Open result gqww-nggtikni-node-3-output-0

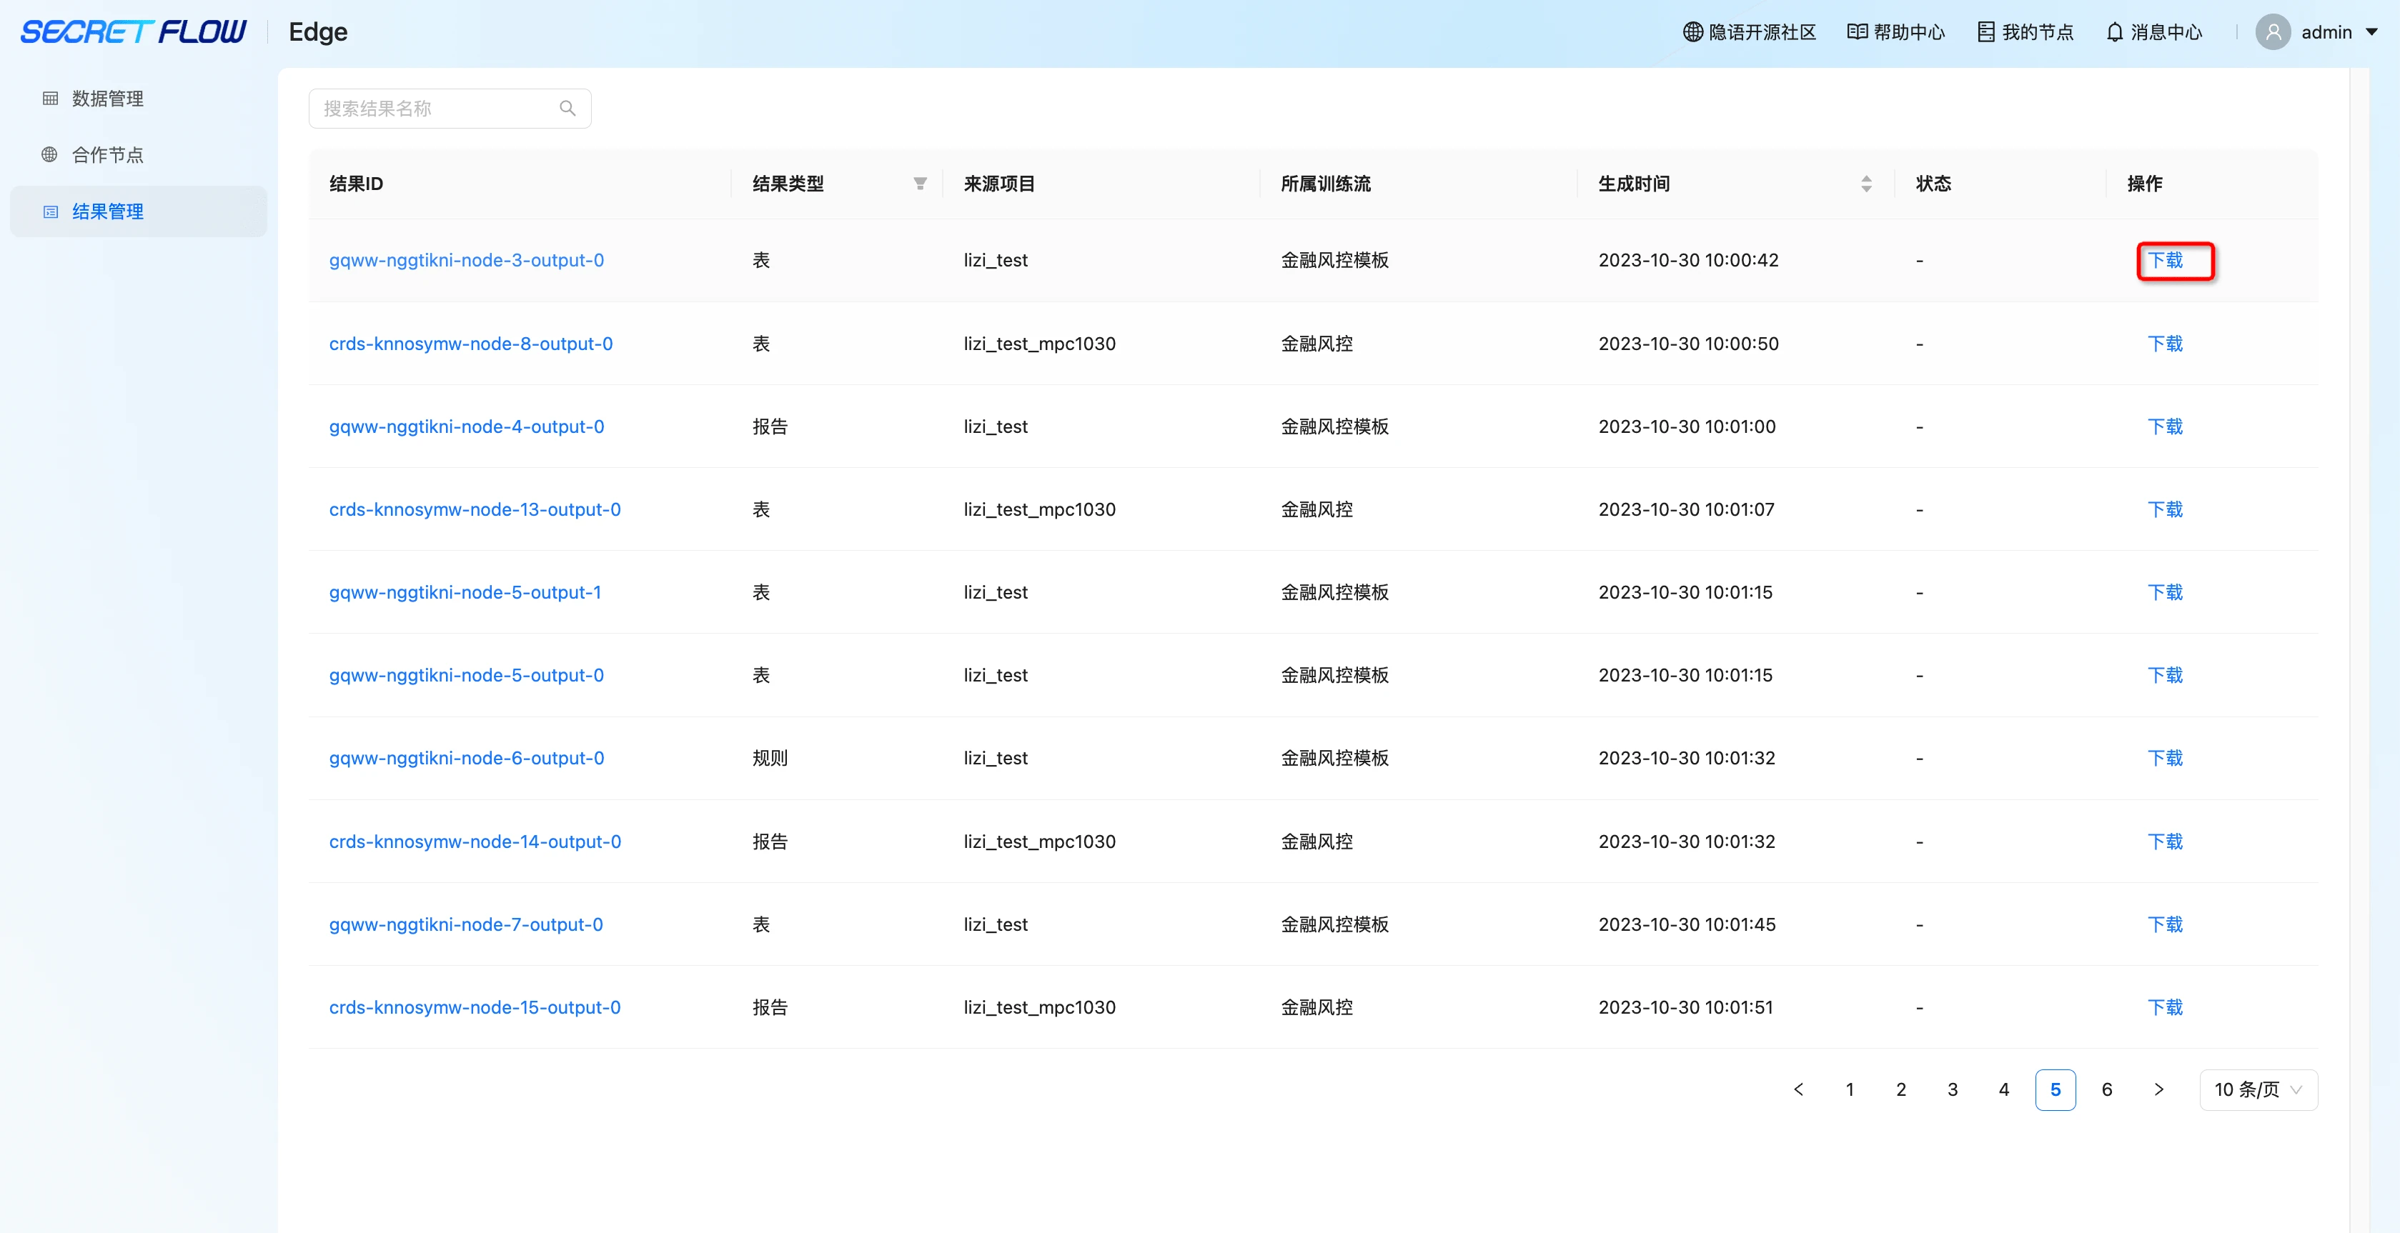(466, 260)
